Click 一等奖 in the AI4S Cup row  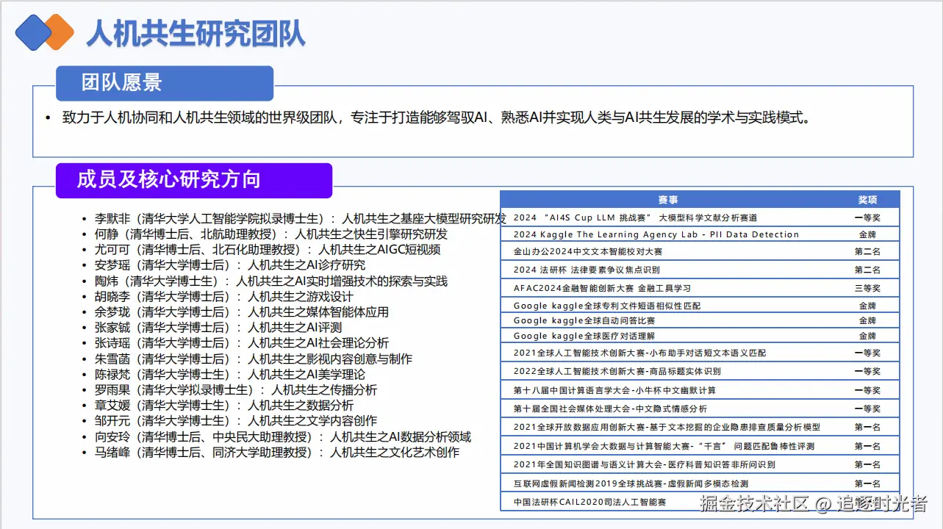pyautogui.click(x=867, y=217)
